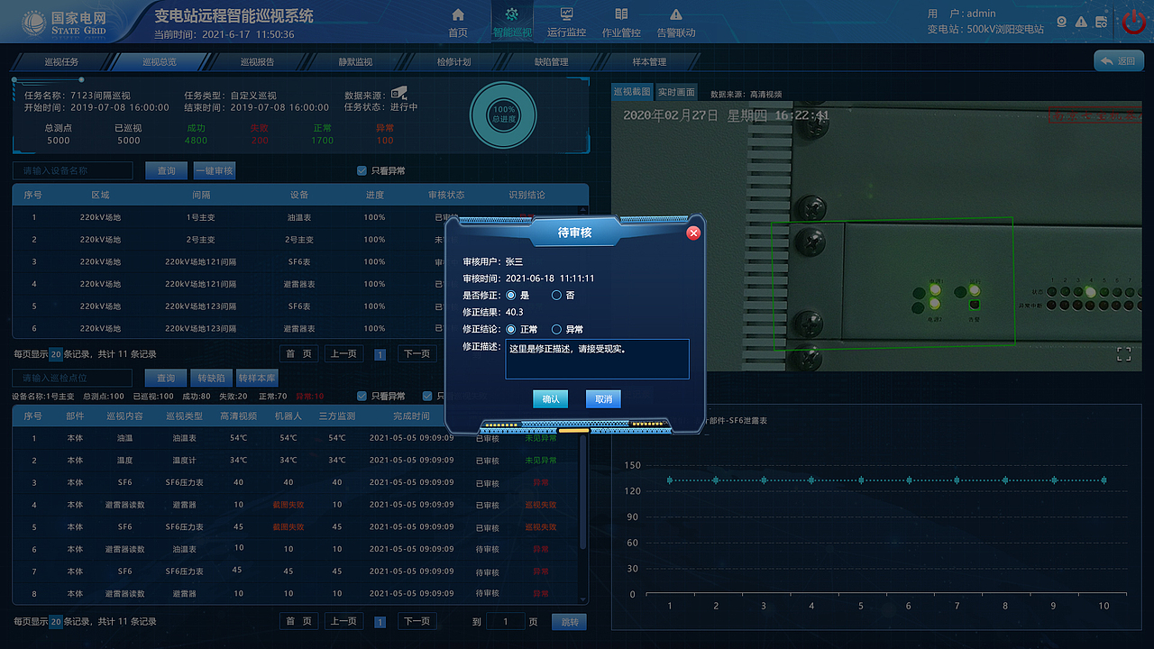1154x649 pixels.
Task: Click 取消 button in review dialog
Action: (603, 398)
